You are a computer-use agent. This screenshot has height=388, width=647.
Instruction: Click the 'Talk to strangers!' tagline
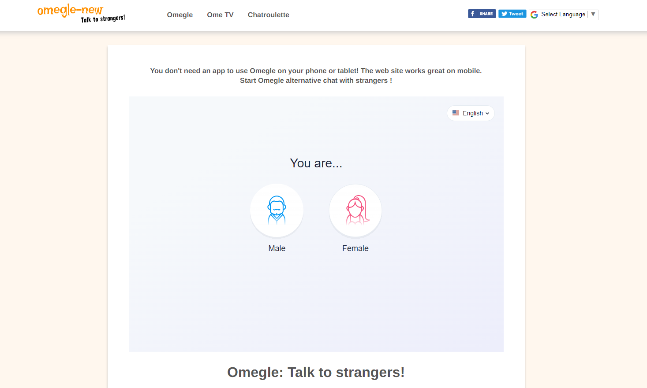[103, 19]
